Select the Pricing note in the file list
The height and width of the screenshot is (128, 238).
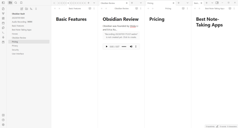[x=29, y=42]
